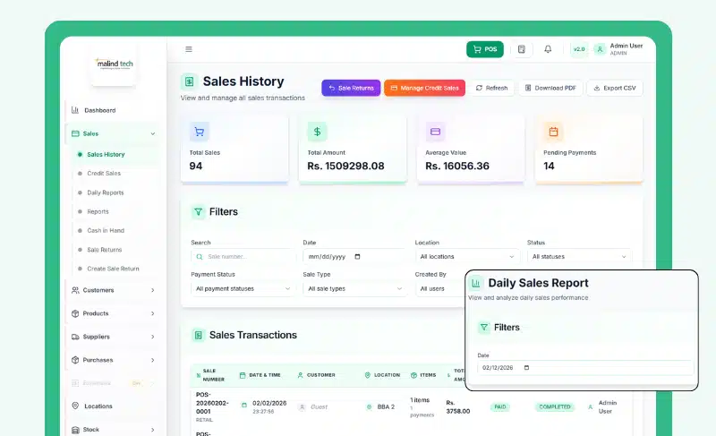Open the POS screen

click(x=484, y=49)
